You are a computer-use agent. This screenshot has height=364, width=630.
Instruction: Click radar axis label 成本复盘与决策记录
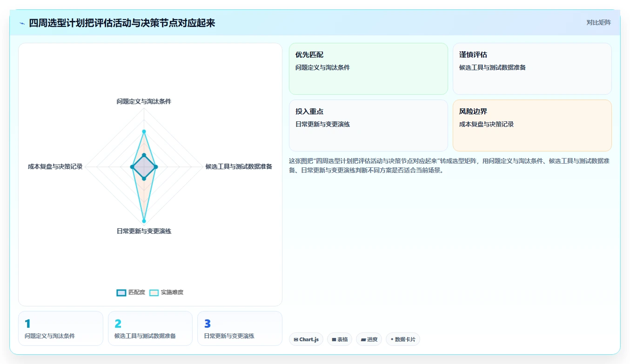pyautogui.click(x=55, y=166)
